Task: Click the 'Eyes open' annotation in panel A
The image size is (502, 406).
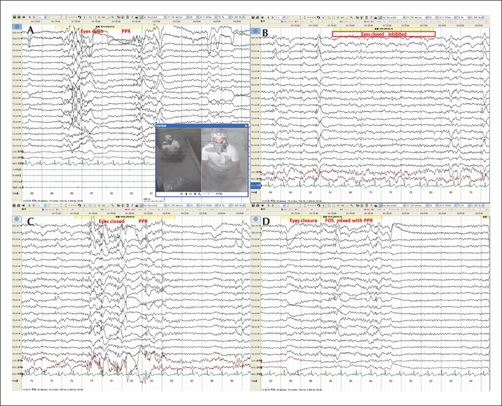Action: pos(92,32)
